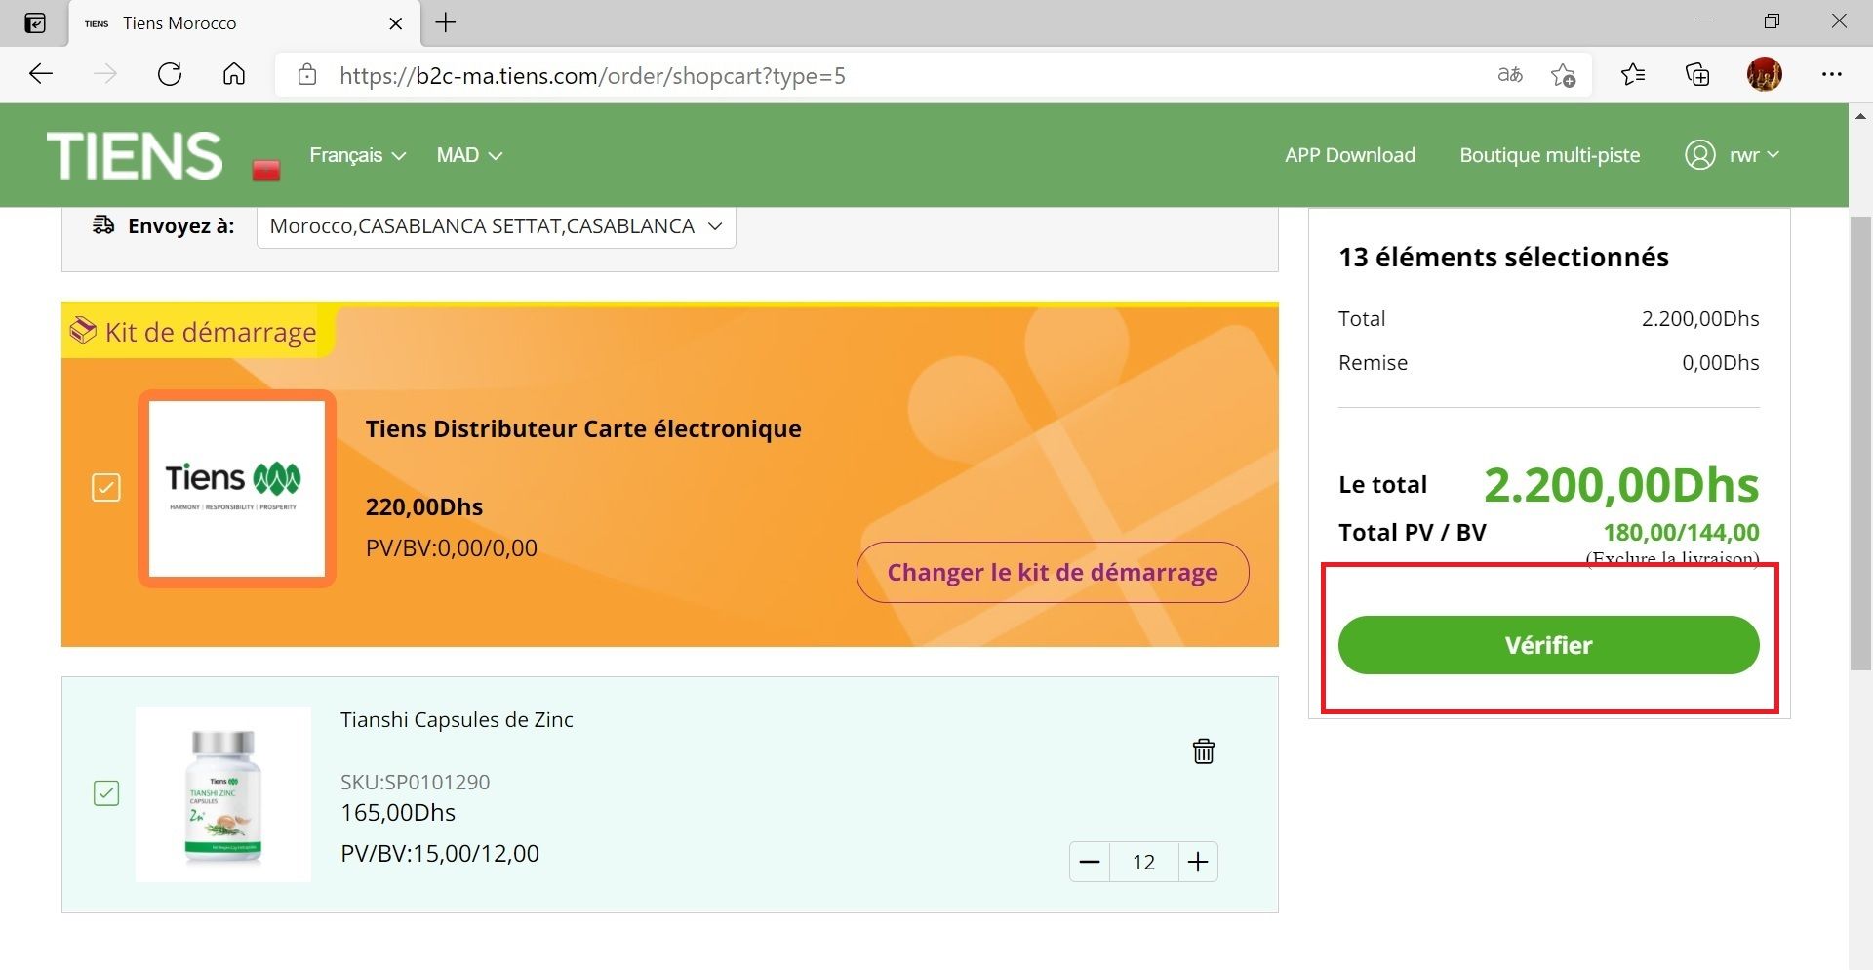Uncheck the Tiens Distributeur Carte électronique checkbox

[106, 487]
